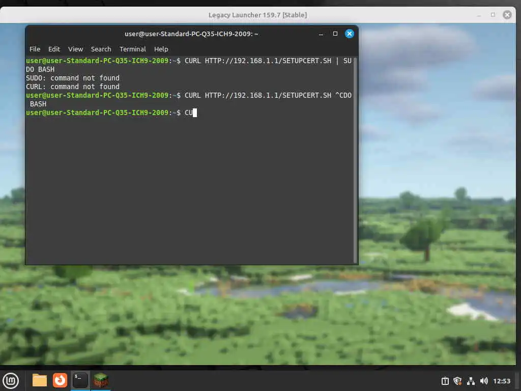The width and height of the screenshot is (521, 391).
Task: Open the Search menu in terminal
Action: pos(101,49)
